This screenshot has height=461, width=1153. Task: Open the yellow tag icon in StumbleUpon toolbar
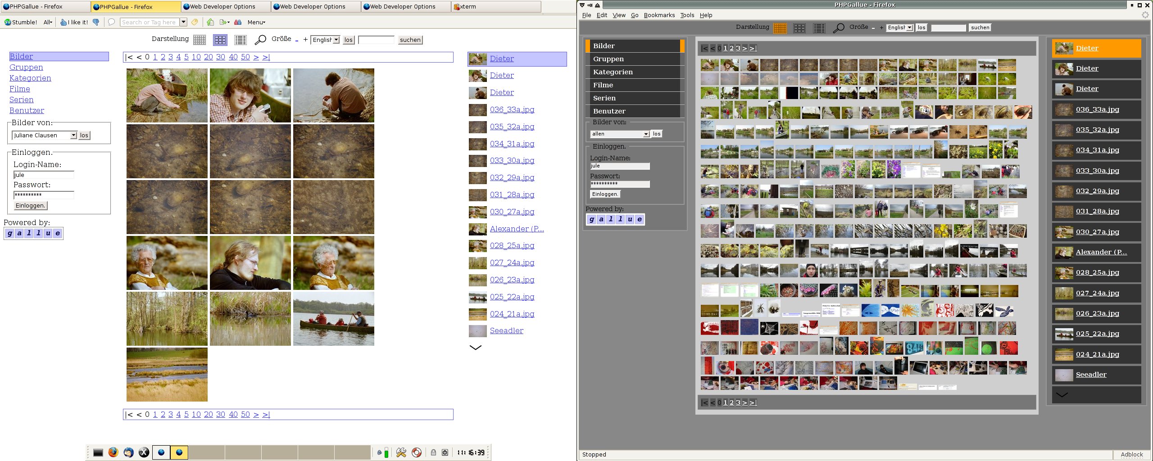click(x=195, y=22)
